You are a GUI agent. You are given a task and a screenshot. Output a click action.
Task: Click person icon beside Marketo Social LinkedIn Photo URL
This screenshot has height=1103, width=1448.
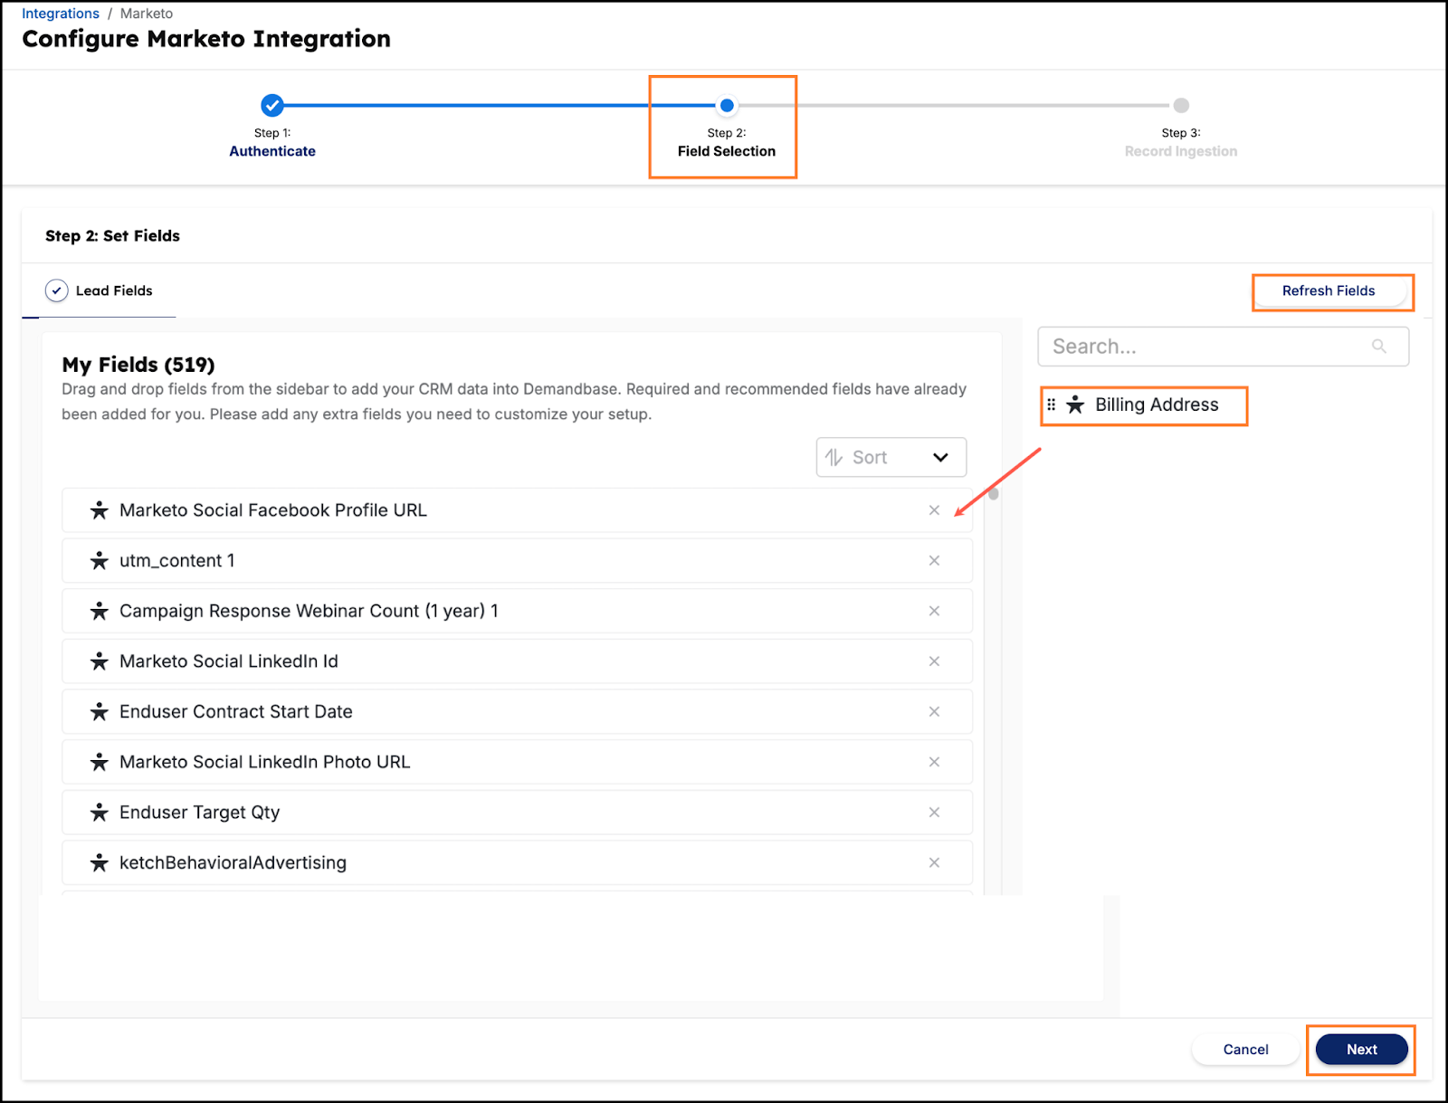pyautogui.click(x=100, y=762)
